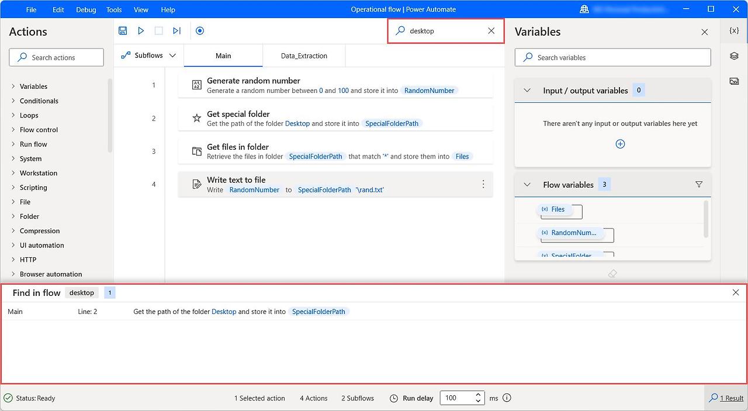Viewport: 748px width, 411px height.
Task: Filter flow variables with the funnel icon
Action: (x=699, y=184)
